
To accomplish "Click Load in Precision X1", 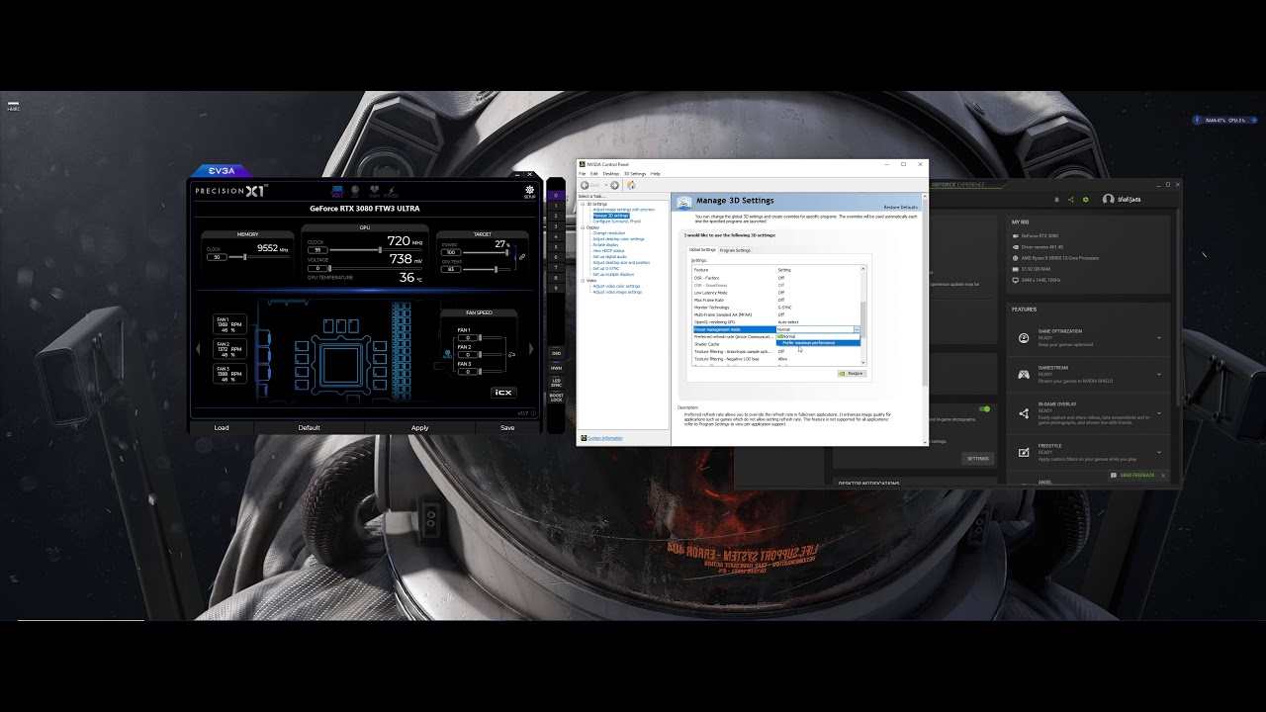I will pyautogui.click(x=222, y=427).
